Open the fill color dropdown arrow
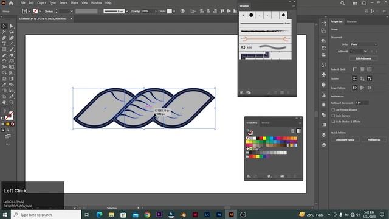This screenshot has height=219, width=389. (29, 11)
